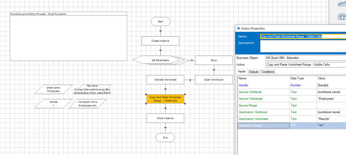Select the handle data item
Screen dimensions: 346x155
point(53,104)
